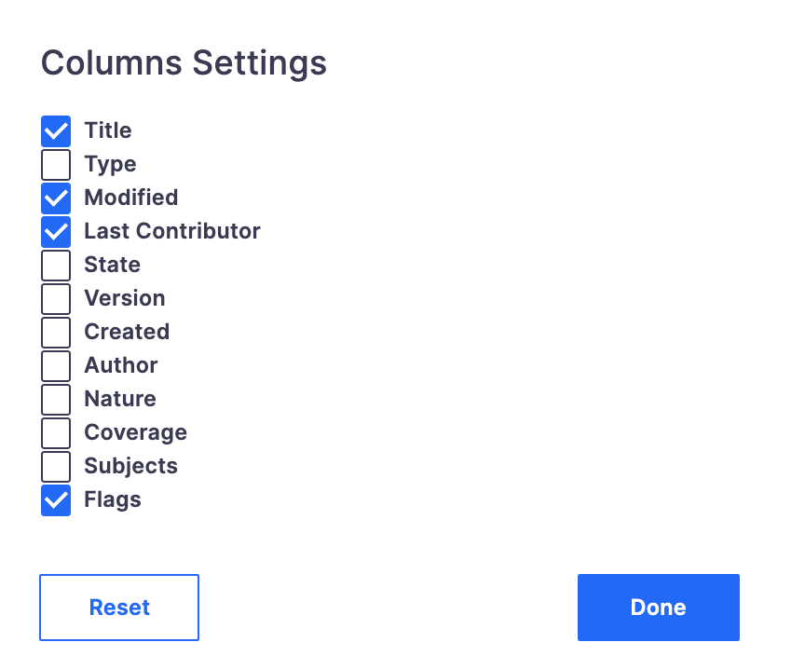Viewport: 805px width, 656px height.
Task: Confirm settings with the Done button
Action: click(x=658, y=608)
